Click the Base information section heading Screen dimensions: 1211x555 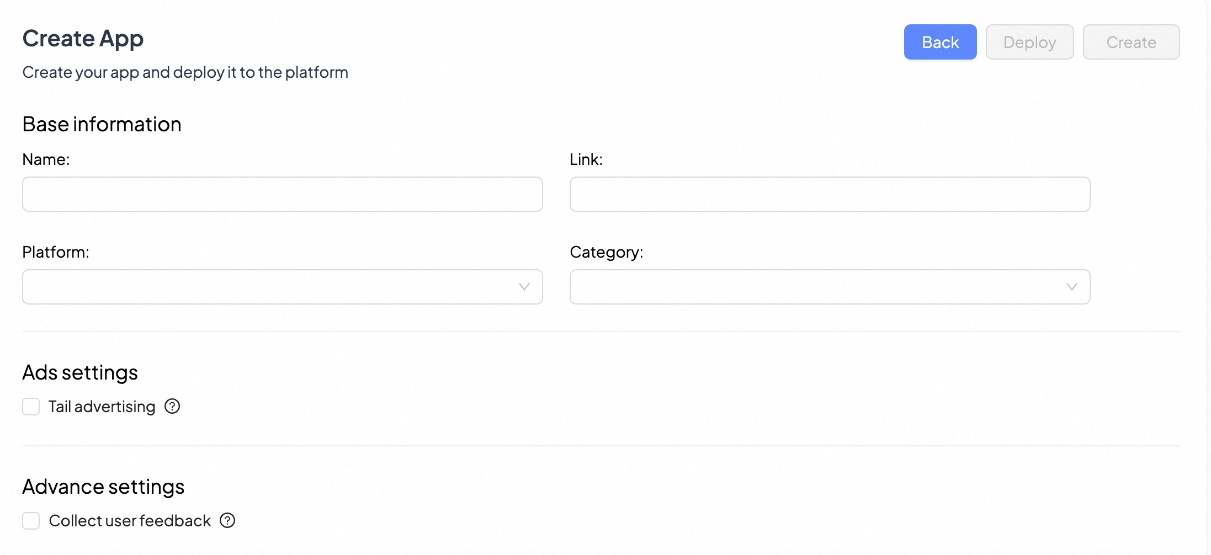[102, 124]
